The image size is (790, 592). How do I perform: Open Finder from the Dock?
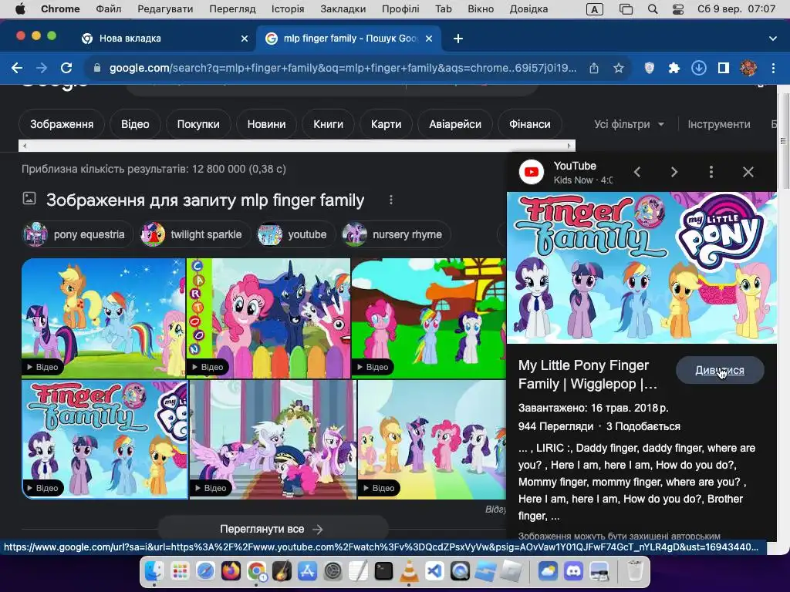click(154, 571)
